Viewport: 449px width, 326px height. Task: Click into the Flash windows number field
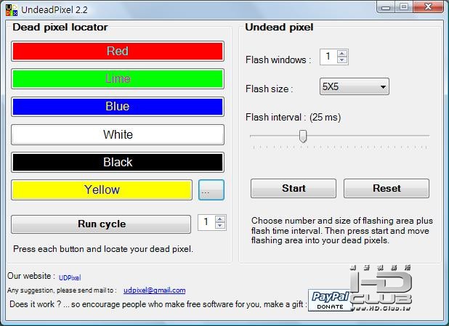[x=328, y=57]
